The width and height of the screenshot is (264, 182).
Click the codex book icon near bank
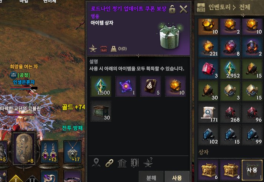(x=135, y=163)
